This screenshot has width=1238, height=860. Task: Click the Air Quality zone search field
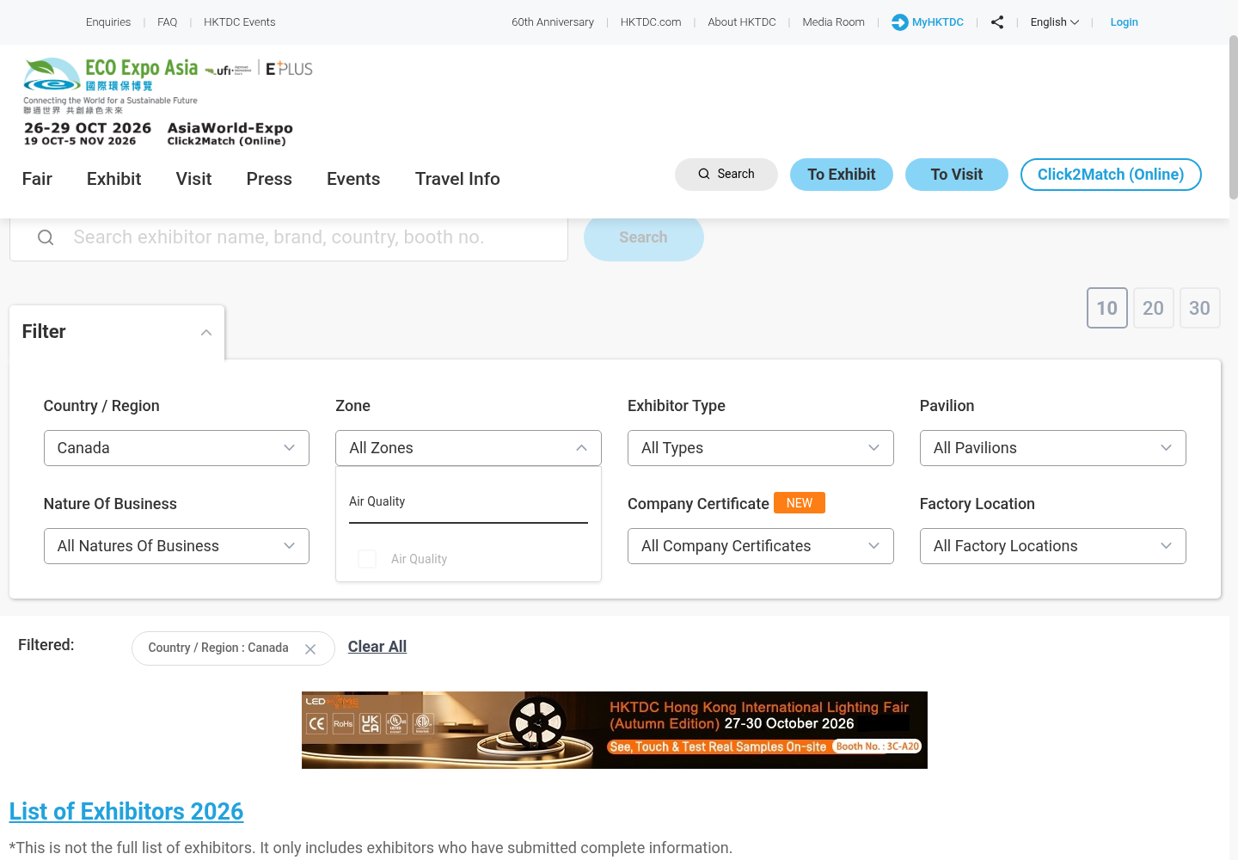(x=469, y=502)
